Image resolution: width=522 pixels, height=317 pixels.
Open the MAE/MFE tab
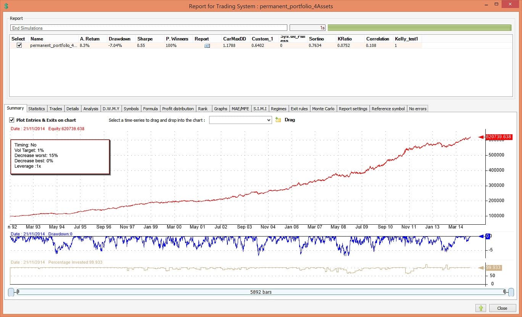[240, 109]
